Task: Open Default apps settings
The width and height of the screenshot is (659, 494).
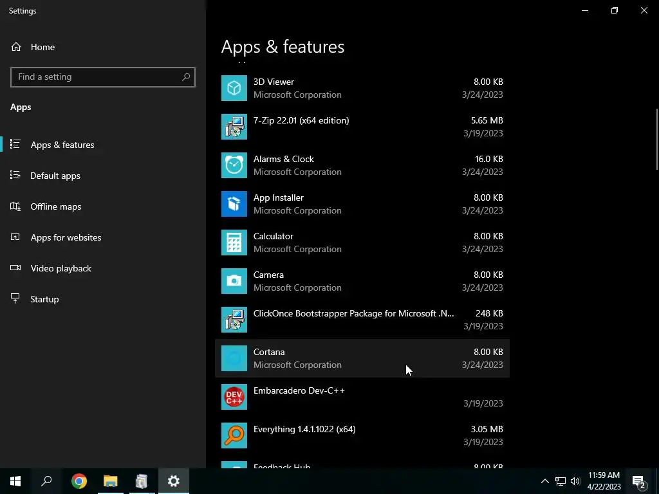Action: [x=103, y=176]
